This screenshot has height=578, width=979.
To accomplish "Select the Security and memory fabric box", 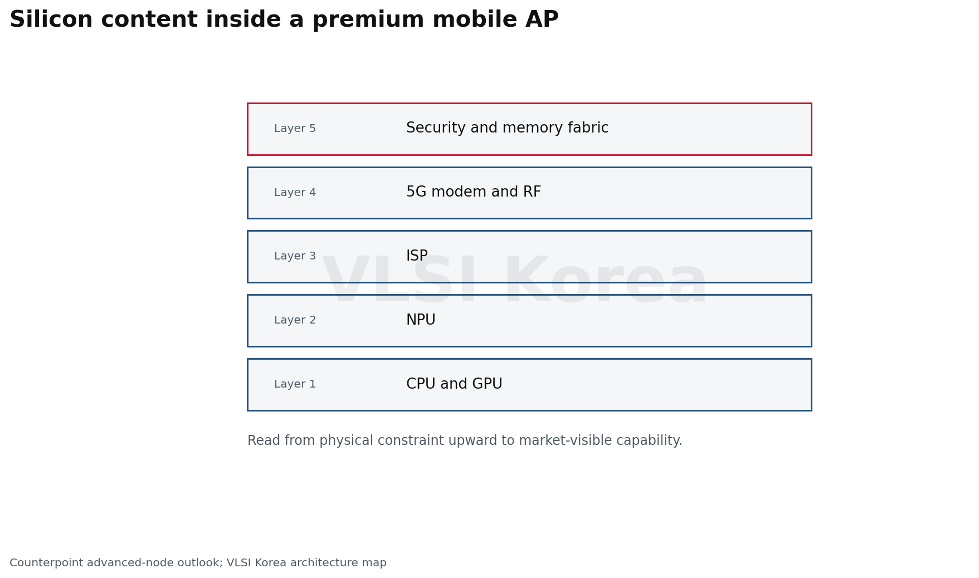I will (x=529, y=129).
